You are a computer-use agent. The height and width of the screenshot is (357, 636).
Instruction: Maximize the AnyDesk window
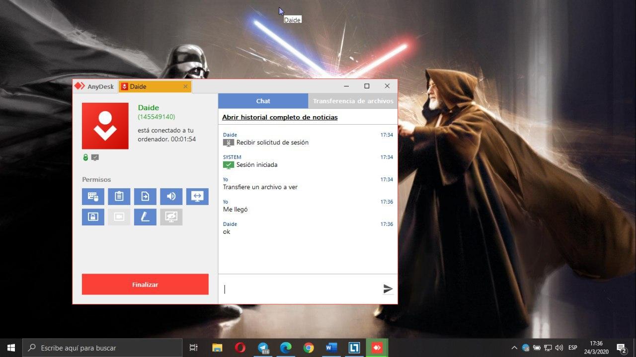(x=367, y=86)
